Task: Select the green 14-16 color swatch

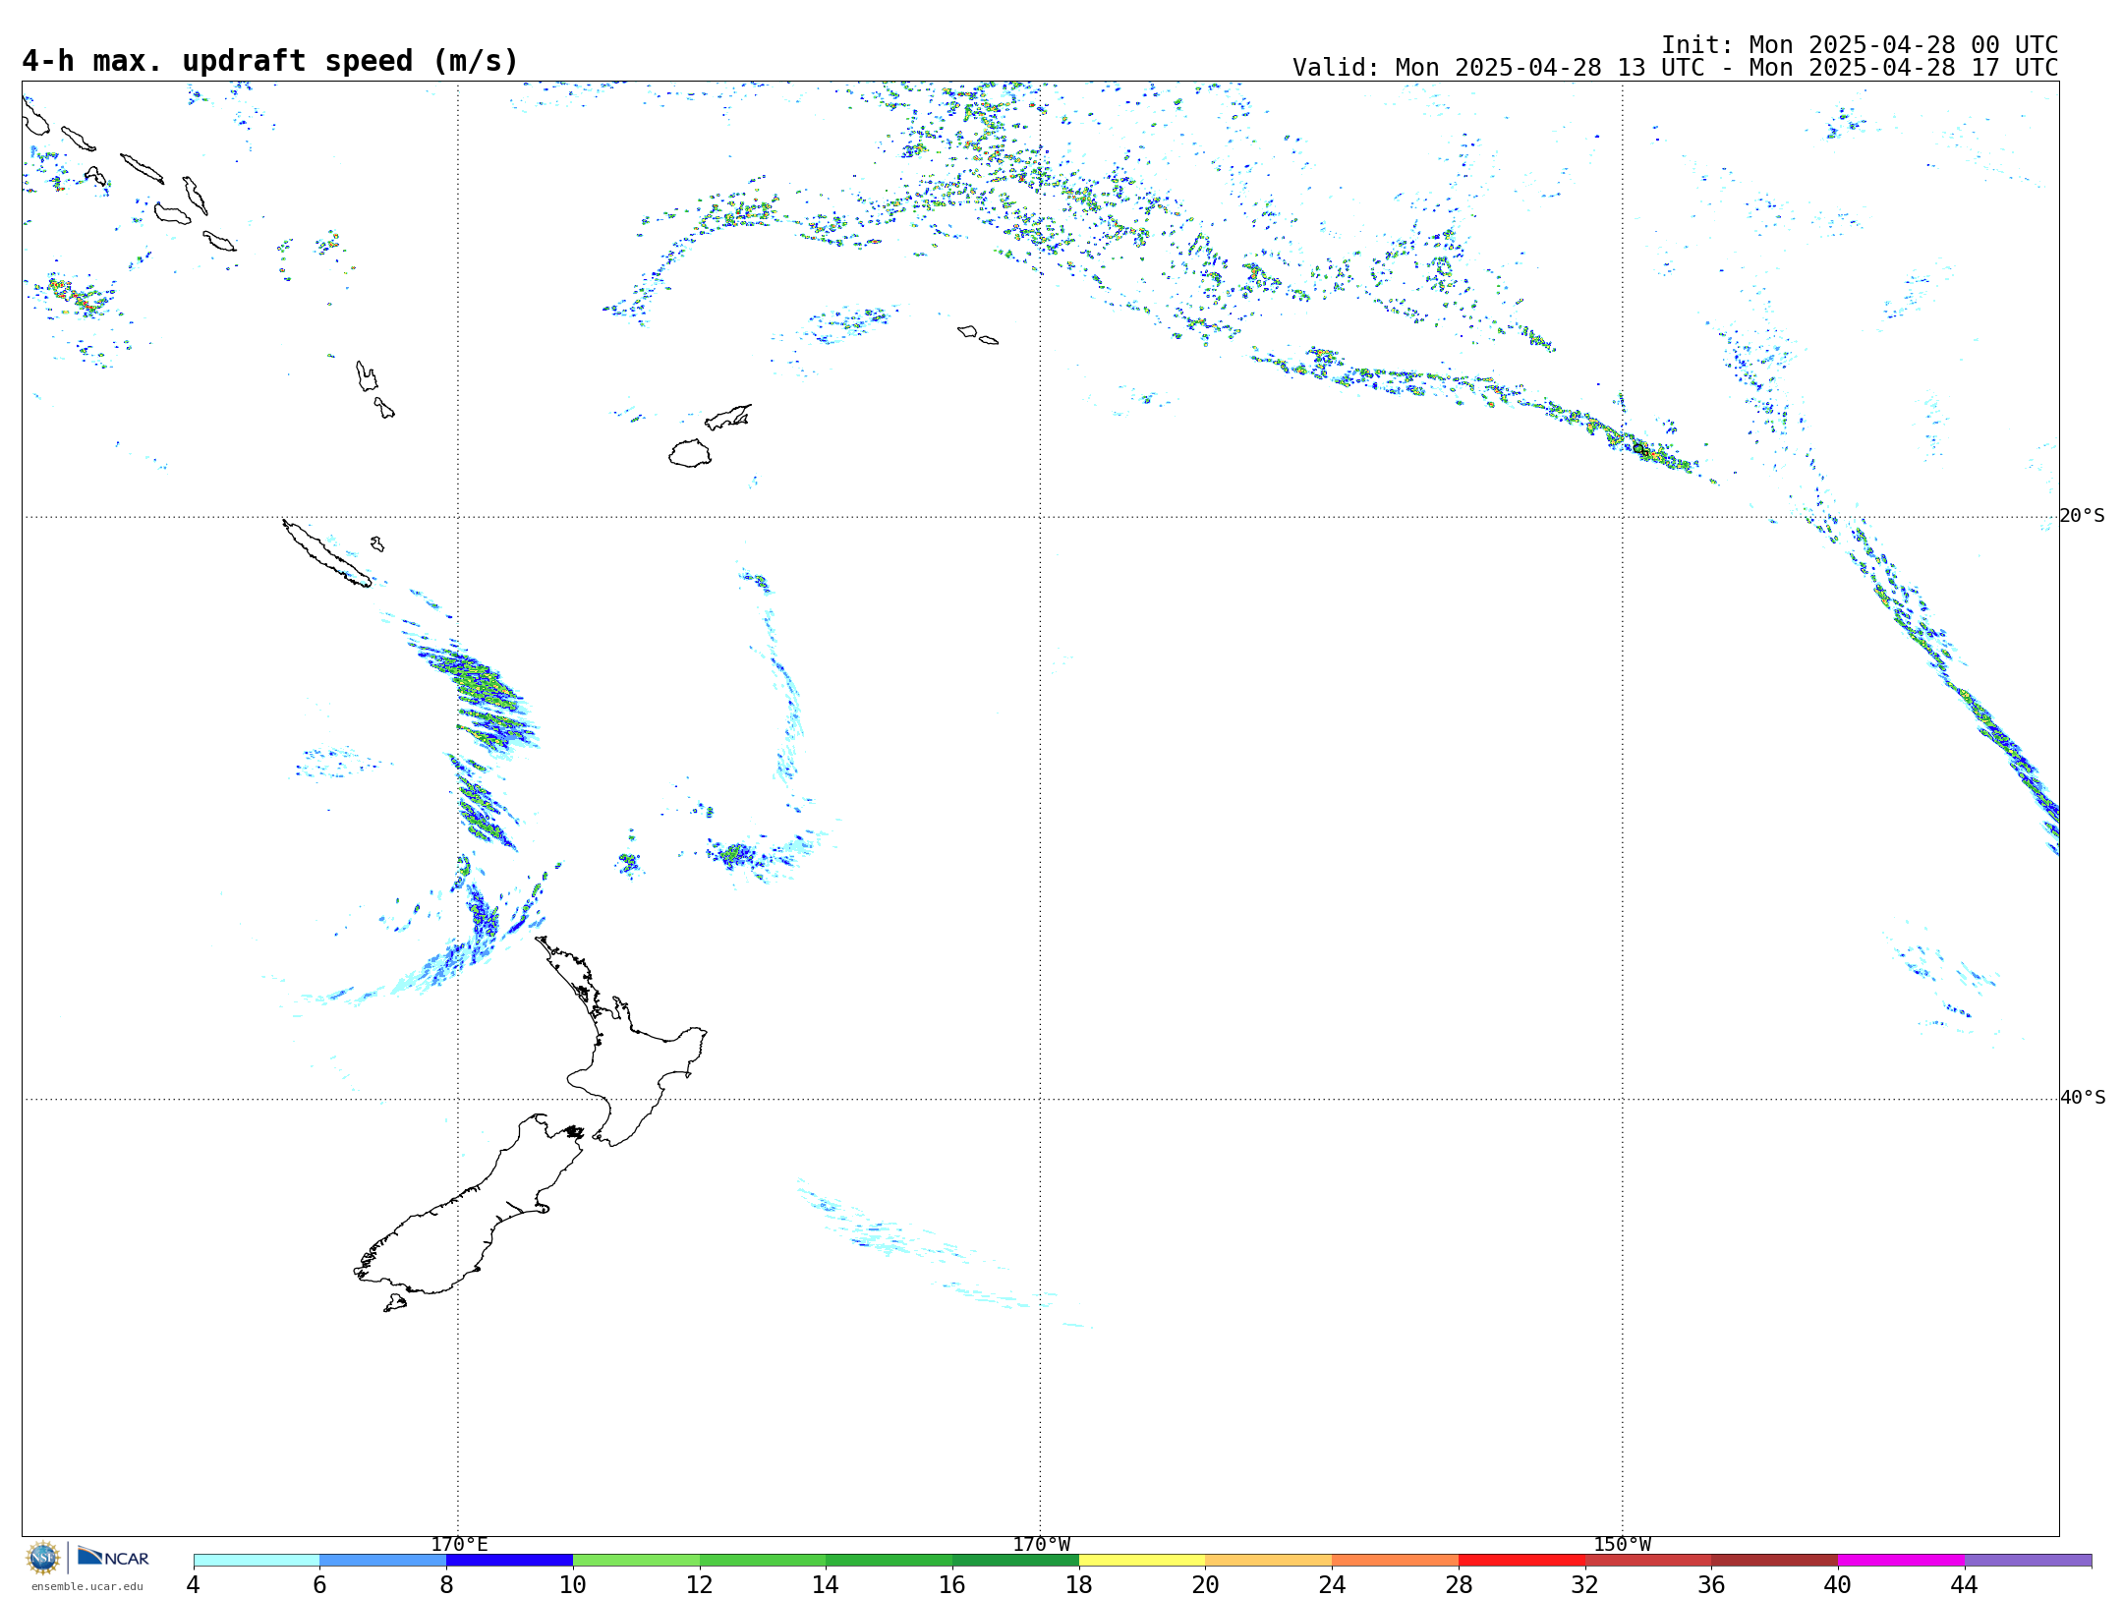Action: tap(889, 1560)
